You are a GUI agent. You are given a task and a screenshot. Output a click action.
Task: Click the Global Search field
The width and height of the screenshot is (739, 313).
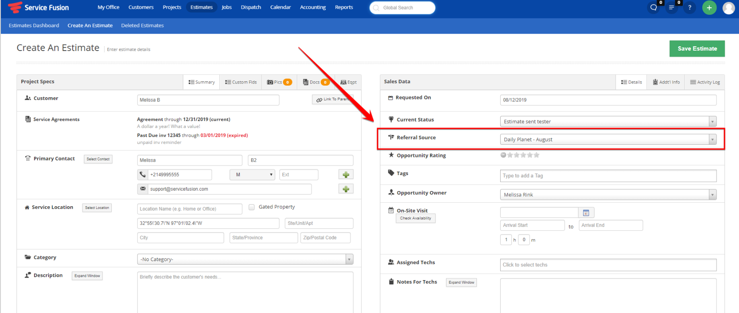pos(402,8)
